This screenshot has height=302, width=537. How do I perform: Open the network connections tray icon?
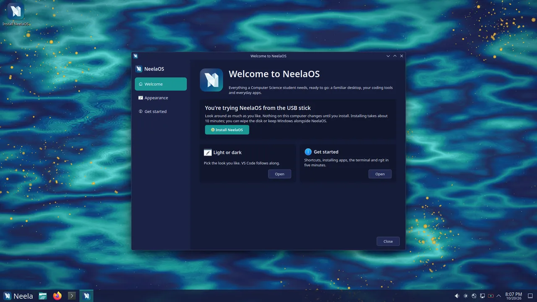tap(474, 296)
